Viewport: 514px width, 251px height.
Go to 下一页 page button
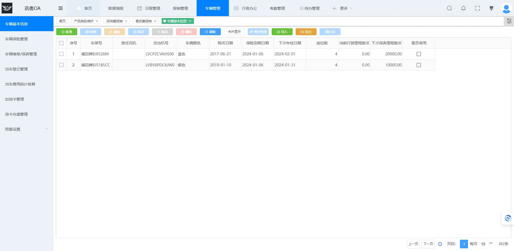[428, 244]
